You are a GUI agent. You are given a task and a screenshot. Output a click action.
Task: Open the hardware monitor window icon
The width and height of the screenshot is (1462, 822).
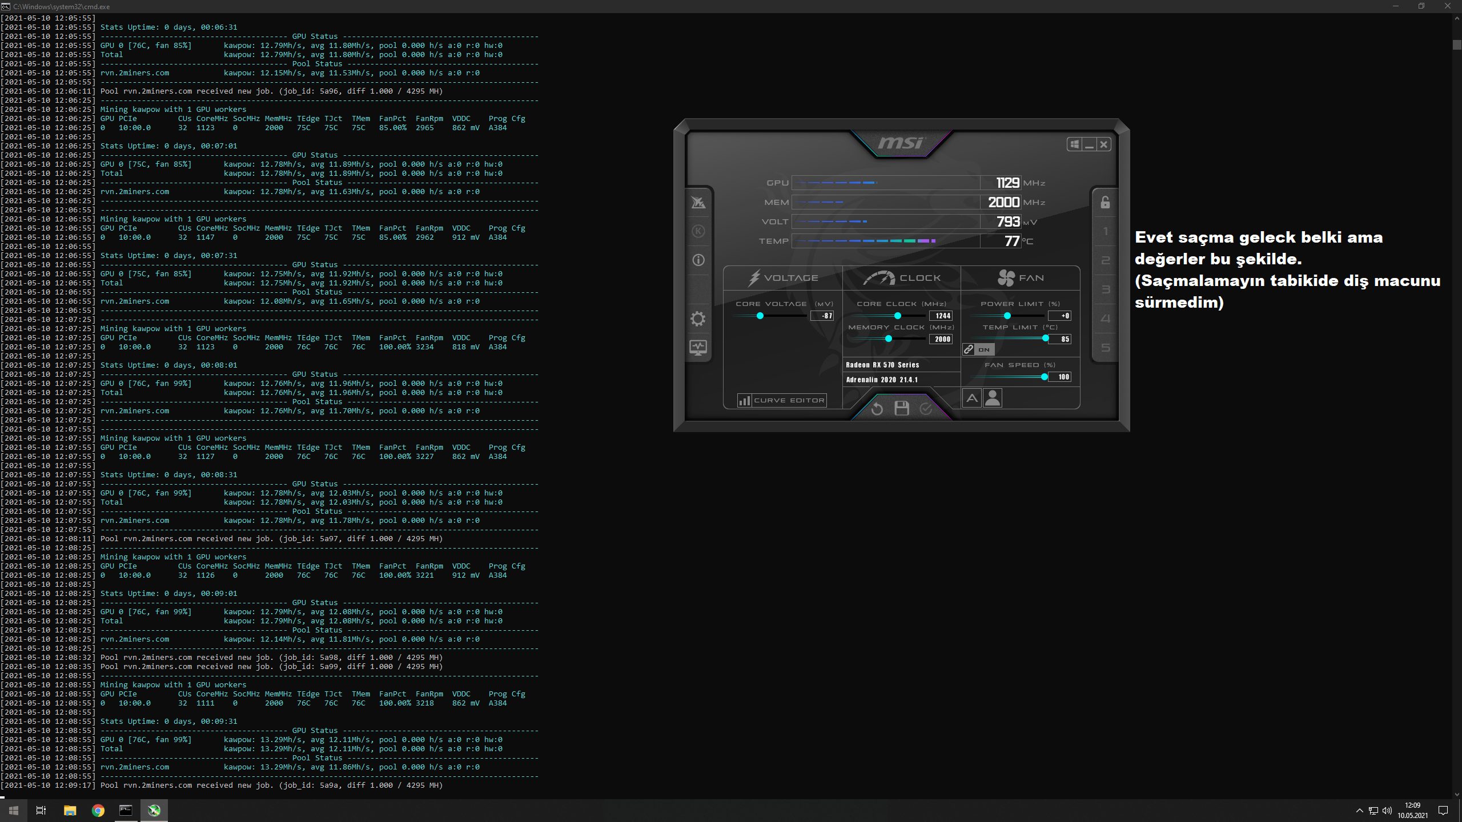(x=698, y=347)
